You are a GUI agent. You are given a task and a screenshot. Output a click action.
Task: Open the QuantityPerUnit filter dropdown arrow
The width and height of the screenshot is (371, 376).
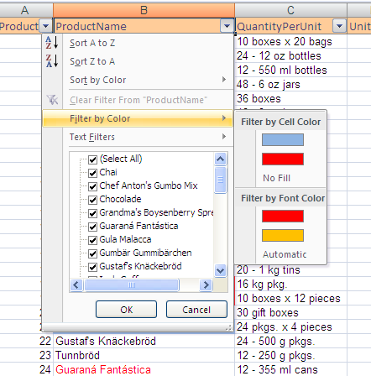click(339, 26)
